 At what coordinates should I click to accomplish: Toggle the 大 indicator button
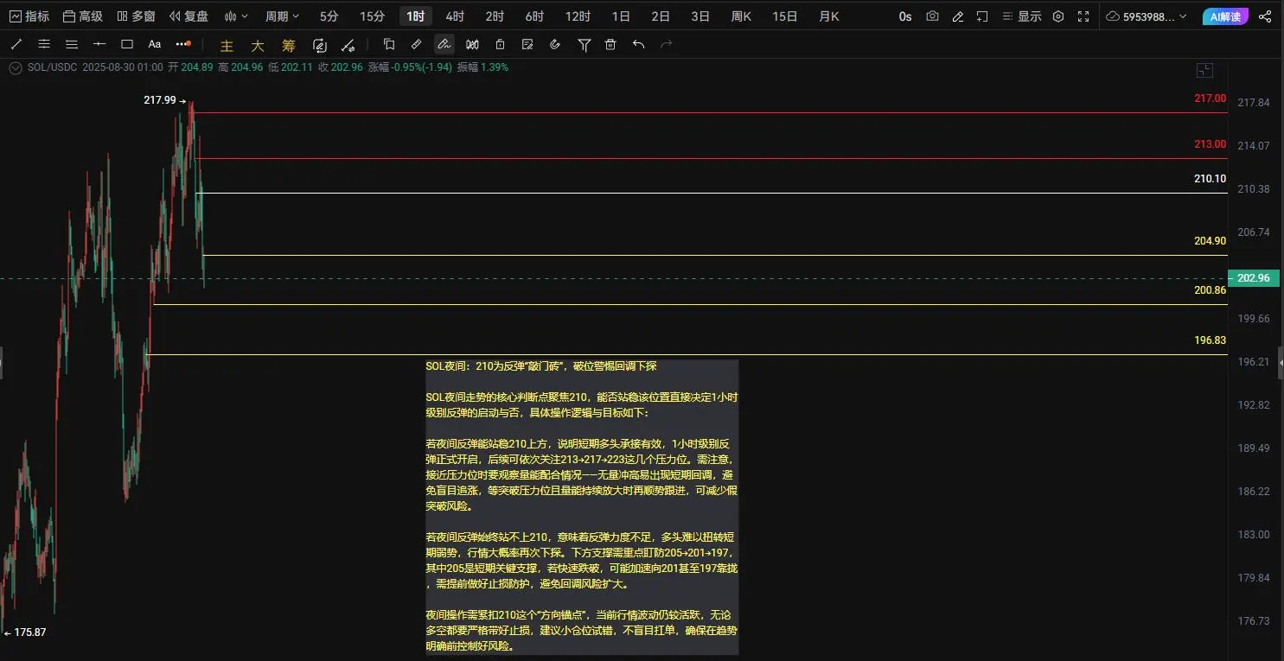(x=257, y=46)
